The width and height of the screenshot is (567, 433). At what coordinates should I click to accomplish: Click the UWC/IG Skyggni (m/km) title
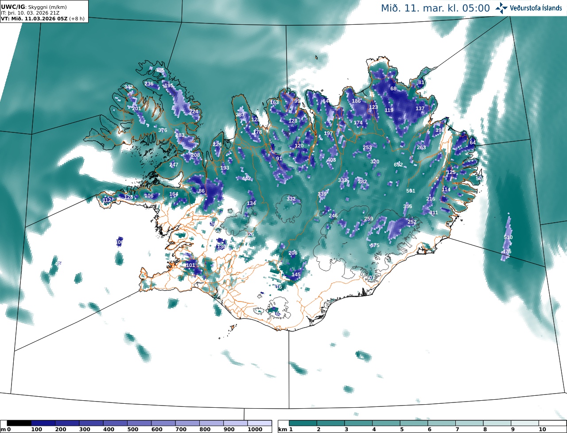point(35,7)
